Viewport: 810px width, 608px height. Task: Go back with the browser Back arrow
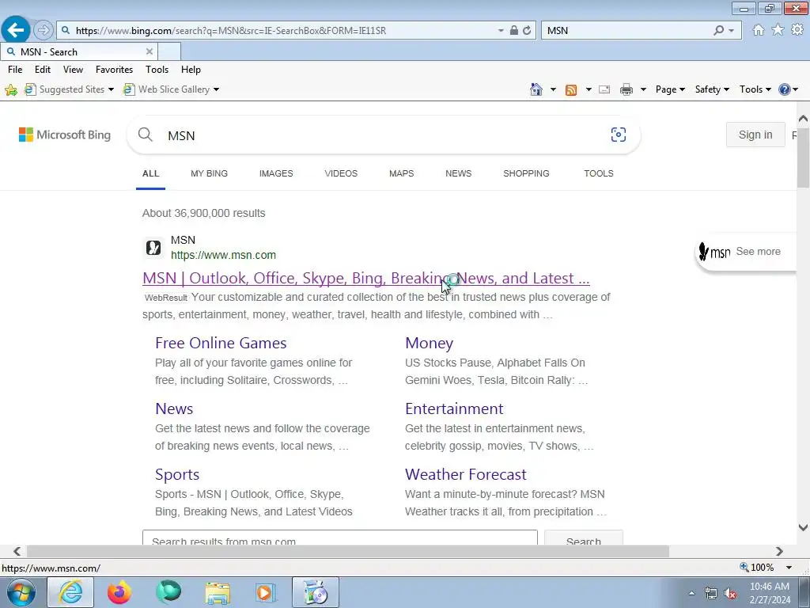16,29
